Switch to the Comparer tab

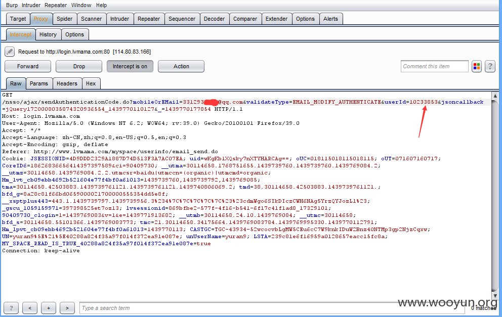pyautogui.click(x=245, y=19)
